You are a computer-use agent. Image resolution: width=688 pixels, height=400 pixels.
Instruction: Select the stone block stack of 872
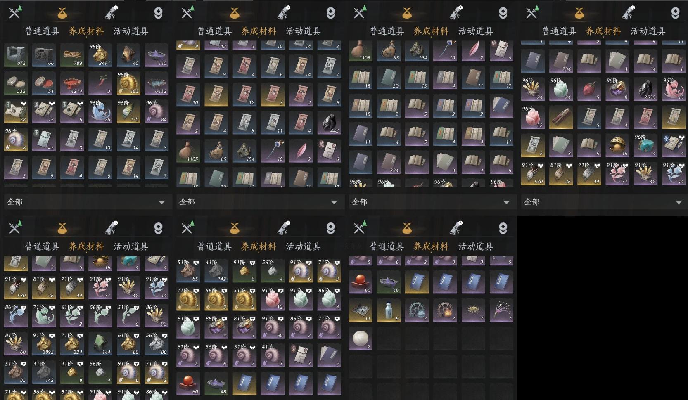click(16, 55)
